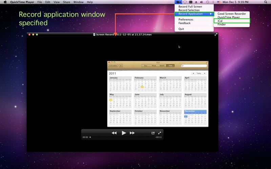The image size is (271, 169).
Task: Click the full screen arrows in the QuickTime title bar
Action: coord(216,34)
